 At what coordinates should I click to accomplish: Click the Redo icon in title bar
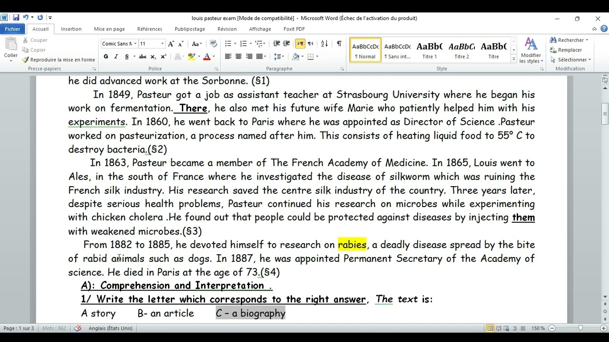40,18
